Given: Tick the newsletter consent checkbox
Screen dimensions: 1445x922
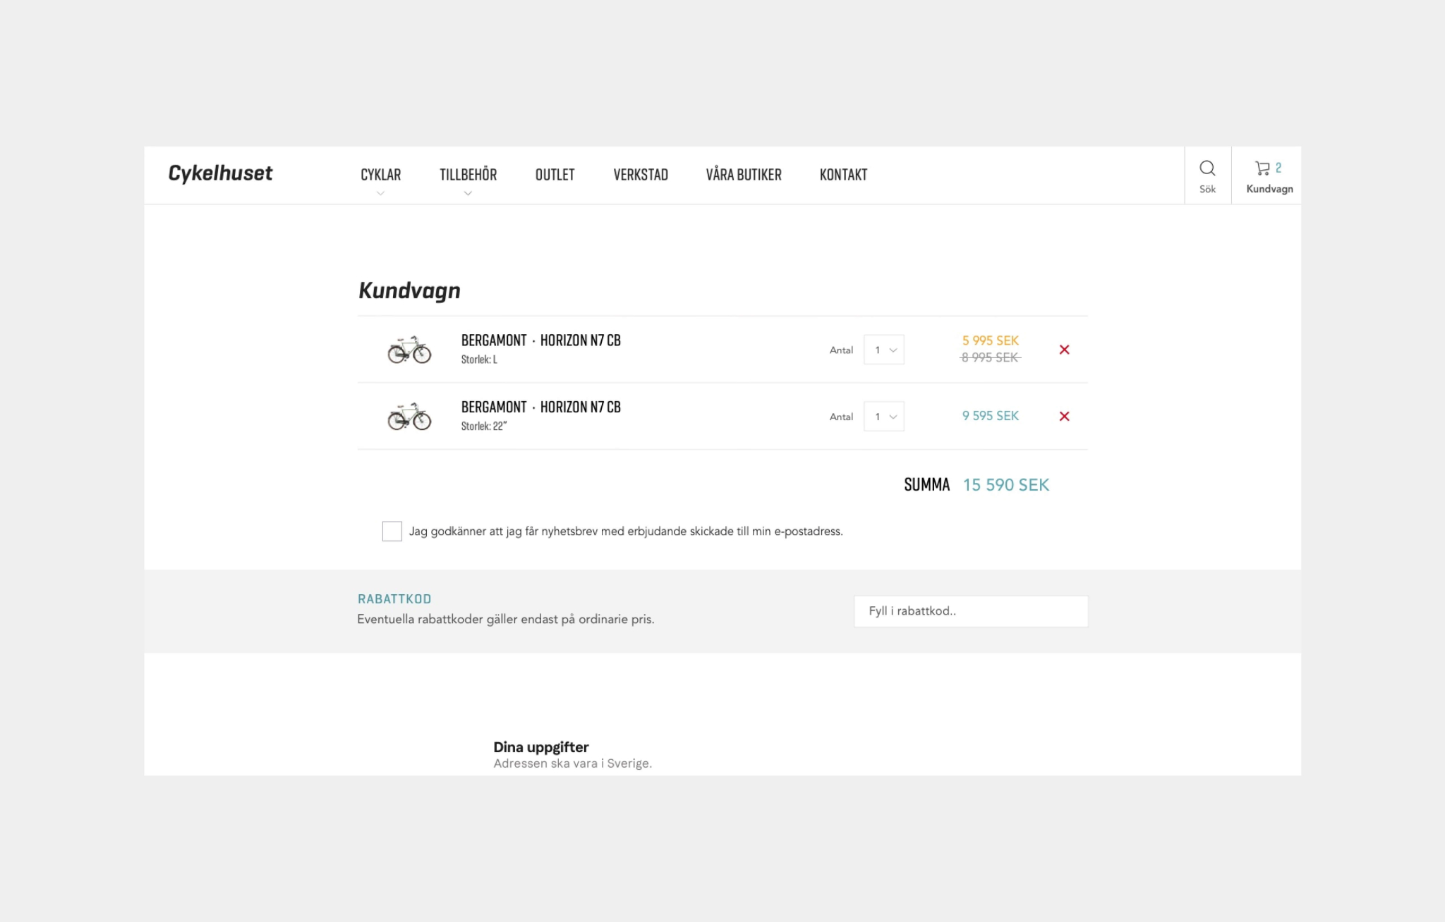Looking at the screenshot, I should point(392,531).
